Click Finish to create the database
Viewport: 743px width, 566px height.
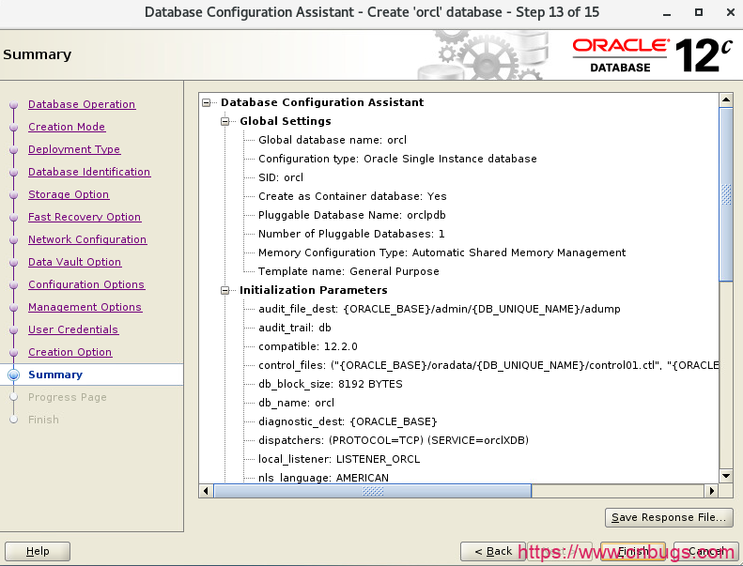coord(633,551)
